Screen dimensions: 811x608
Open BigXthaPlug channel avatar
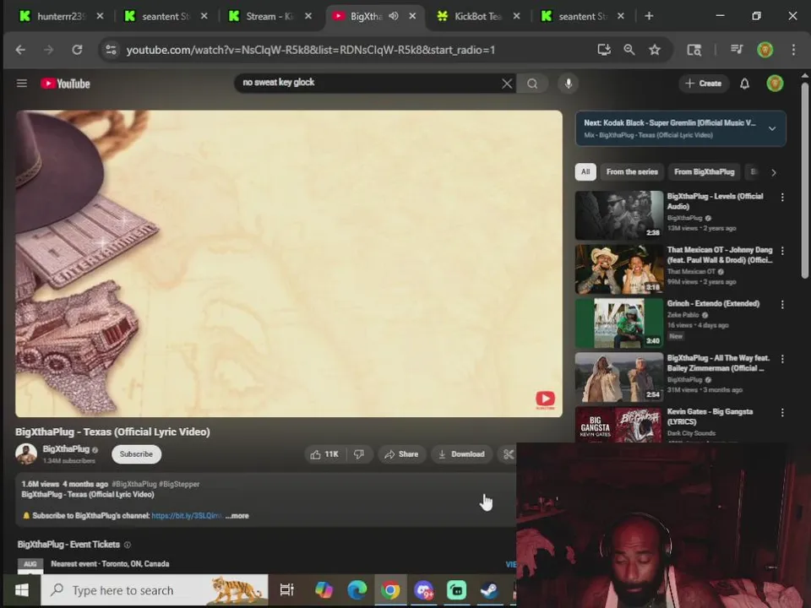pyautogui.click(x=26, y=454)
